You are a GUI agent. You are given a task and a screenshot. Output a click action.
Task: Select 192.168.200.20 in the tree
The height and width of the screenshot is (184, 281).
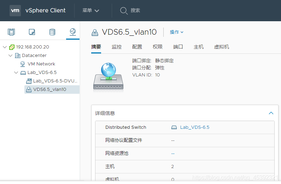33,47
